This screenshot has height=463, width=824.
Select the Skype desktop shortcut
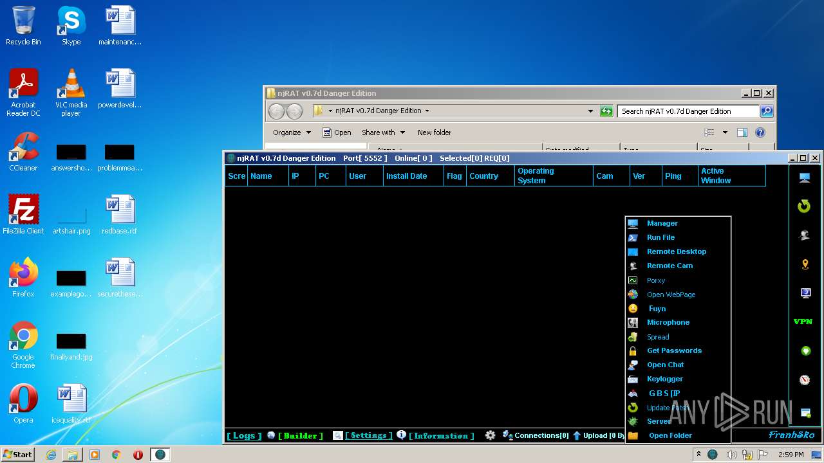71,26
